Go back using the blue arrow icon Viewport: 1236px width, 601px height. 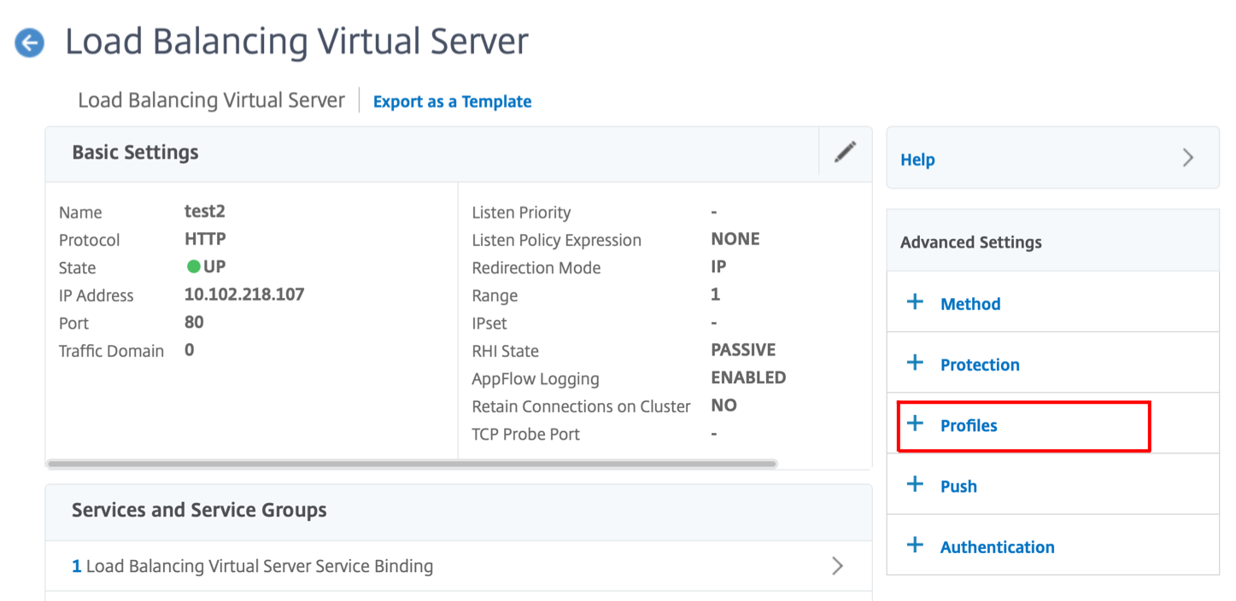point(30,42)
